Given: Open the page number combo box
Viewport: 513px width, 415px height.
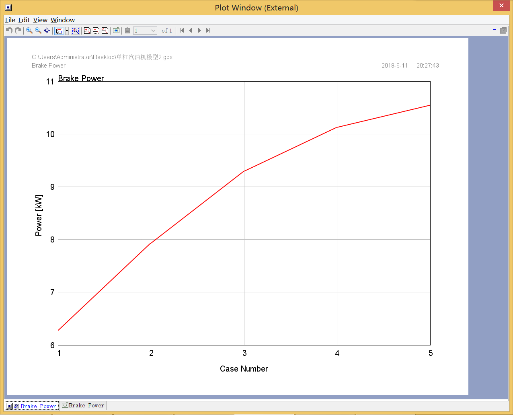Looking at the screenshot, I should coord(145,31).
